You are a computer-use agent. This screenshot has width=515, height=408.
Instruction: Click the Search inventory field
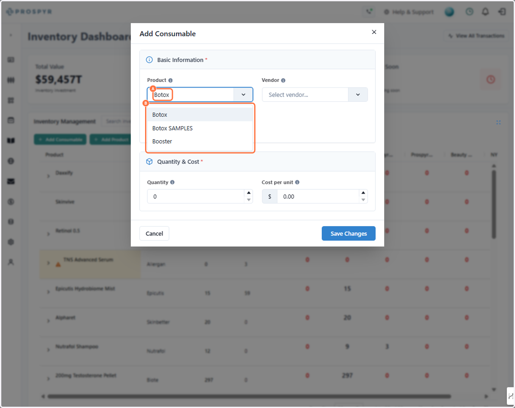point(116,121)
